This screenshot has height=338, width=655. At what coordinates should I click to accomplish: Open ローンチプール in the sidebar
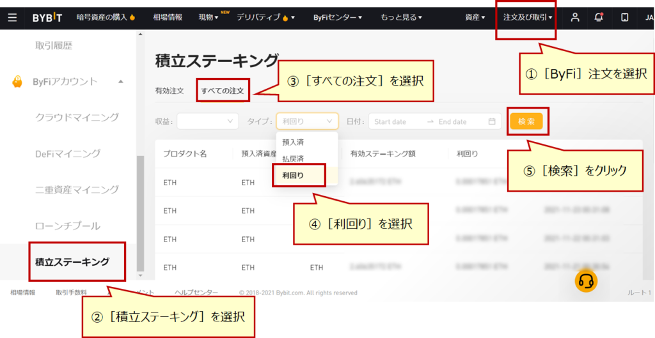(x=68, y=226)
